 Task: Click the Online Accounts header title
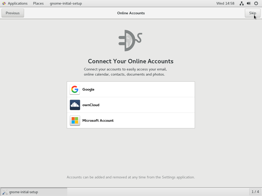(x=131, y=13)
